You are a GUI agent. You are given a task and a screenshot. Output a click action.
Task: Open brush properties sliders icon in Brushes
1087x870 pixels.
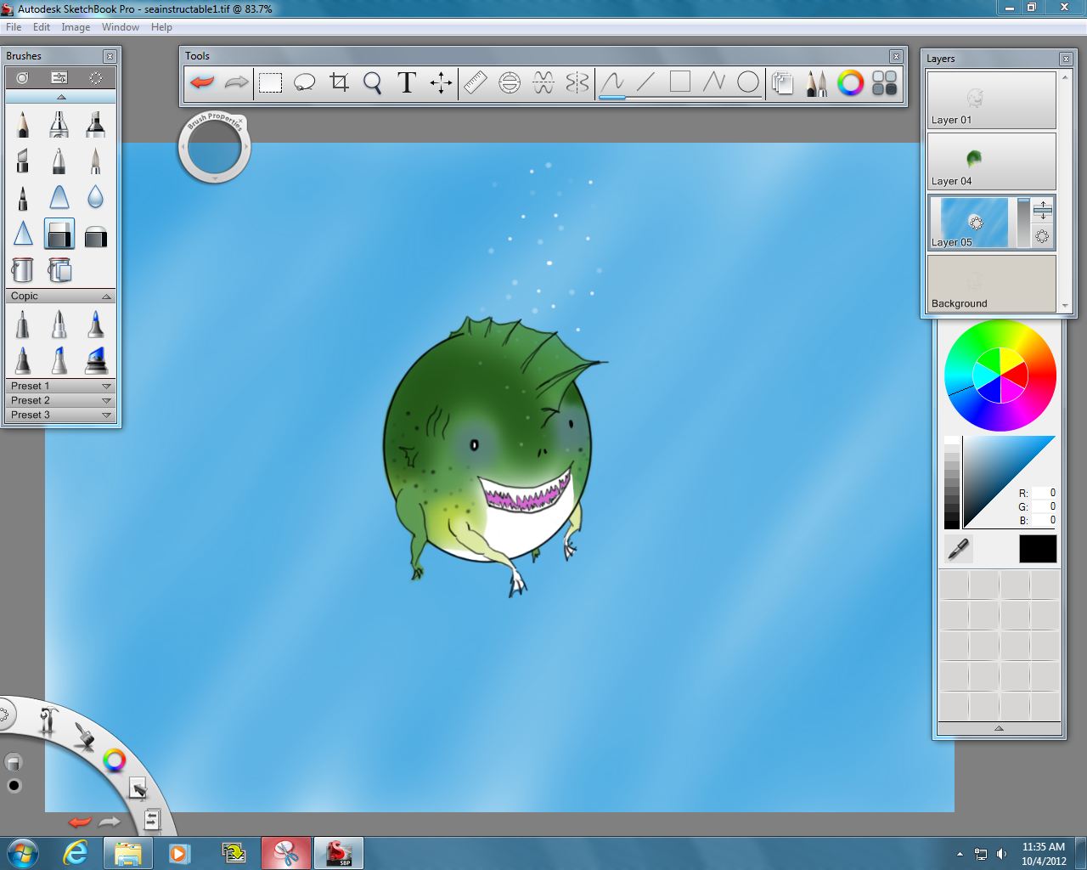(59, 77)
